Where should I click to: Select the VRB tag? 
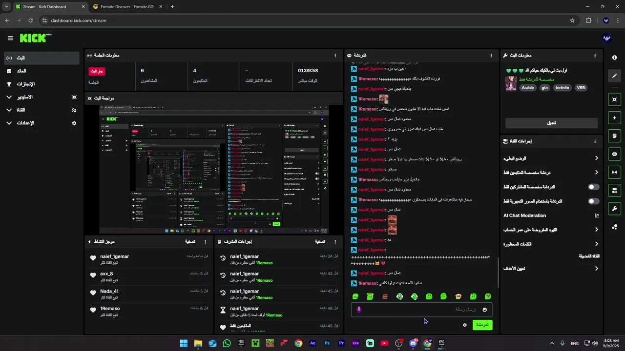581,88
